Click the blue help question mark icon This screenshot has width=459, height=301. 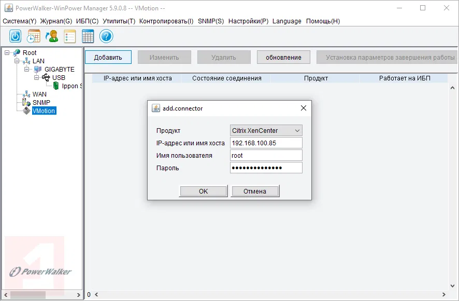pos(106,36)
